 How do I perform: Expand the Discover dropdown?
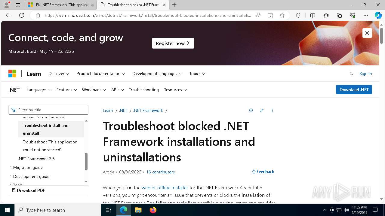pos(59,73)
